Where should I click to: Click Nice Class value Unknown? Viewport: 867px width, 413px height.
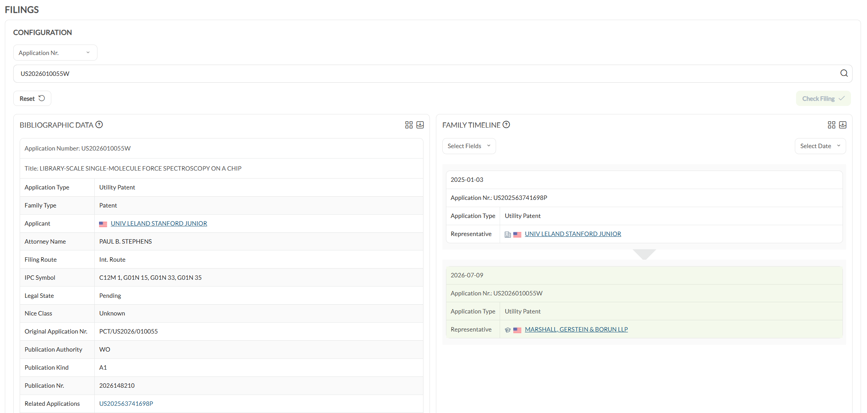tap(112, 313)
